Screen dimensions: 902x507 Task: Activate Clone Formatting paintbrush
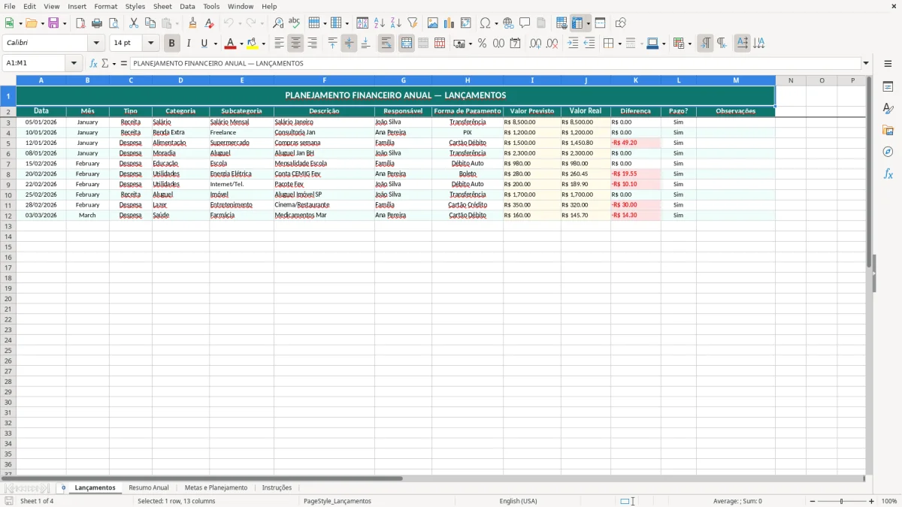pyautogui.click(x=193, y=23)
